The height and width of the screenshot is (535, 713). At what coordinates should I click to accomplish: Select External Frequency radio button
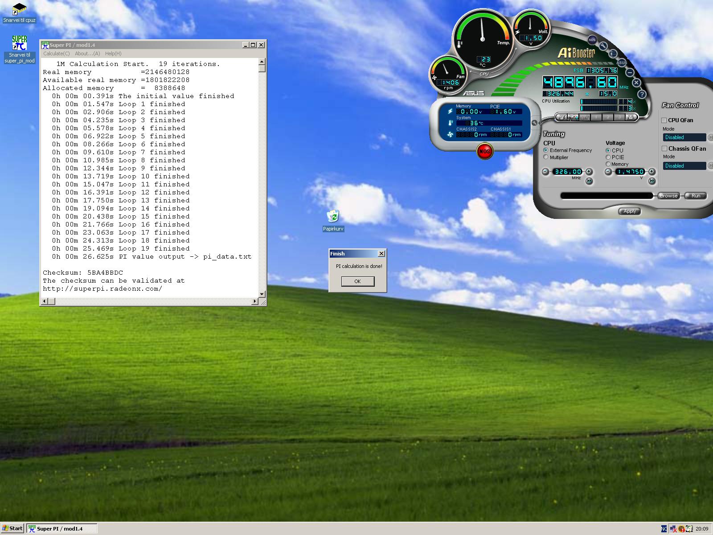(545, 150)
